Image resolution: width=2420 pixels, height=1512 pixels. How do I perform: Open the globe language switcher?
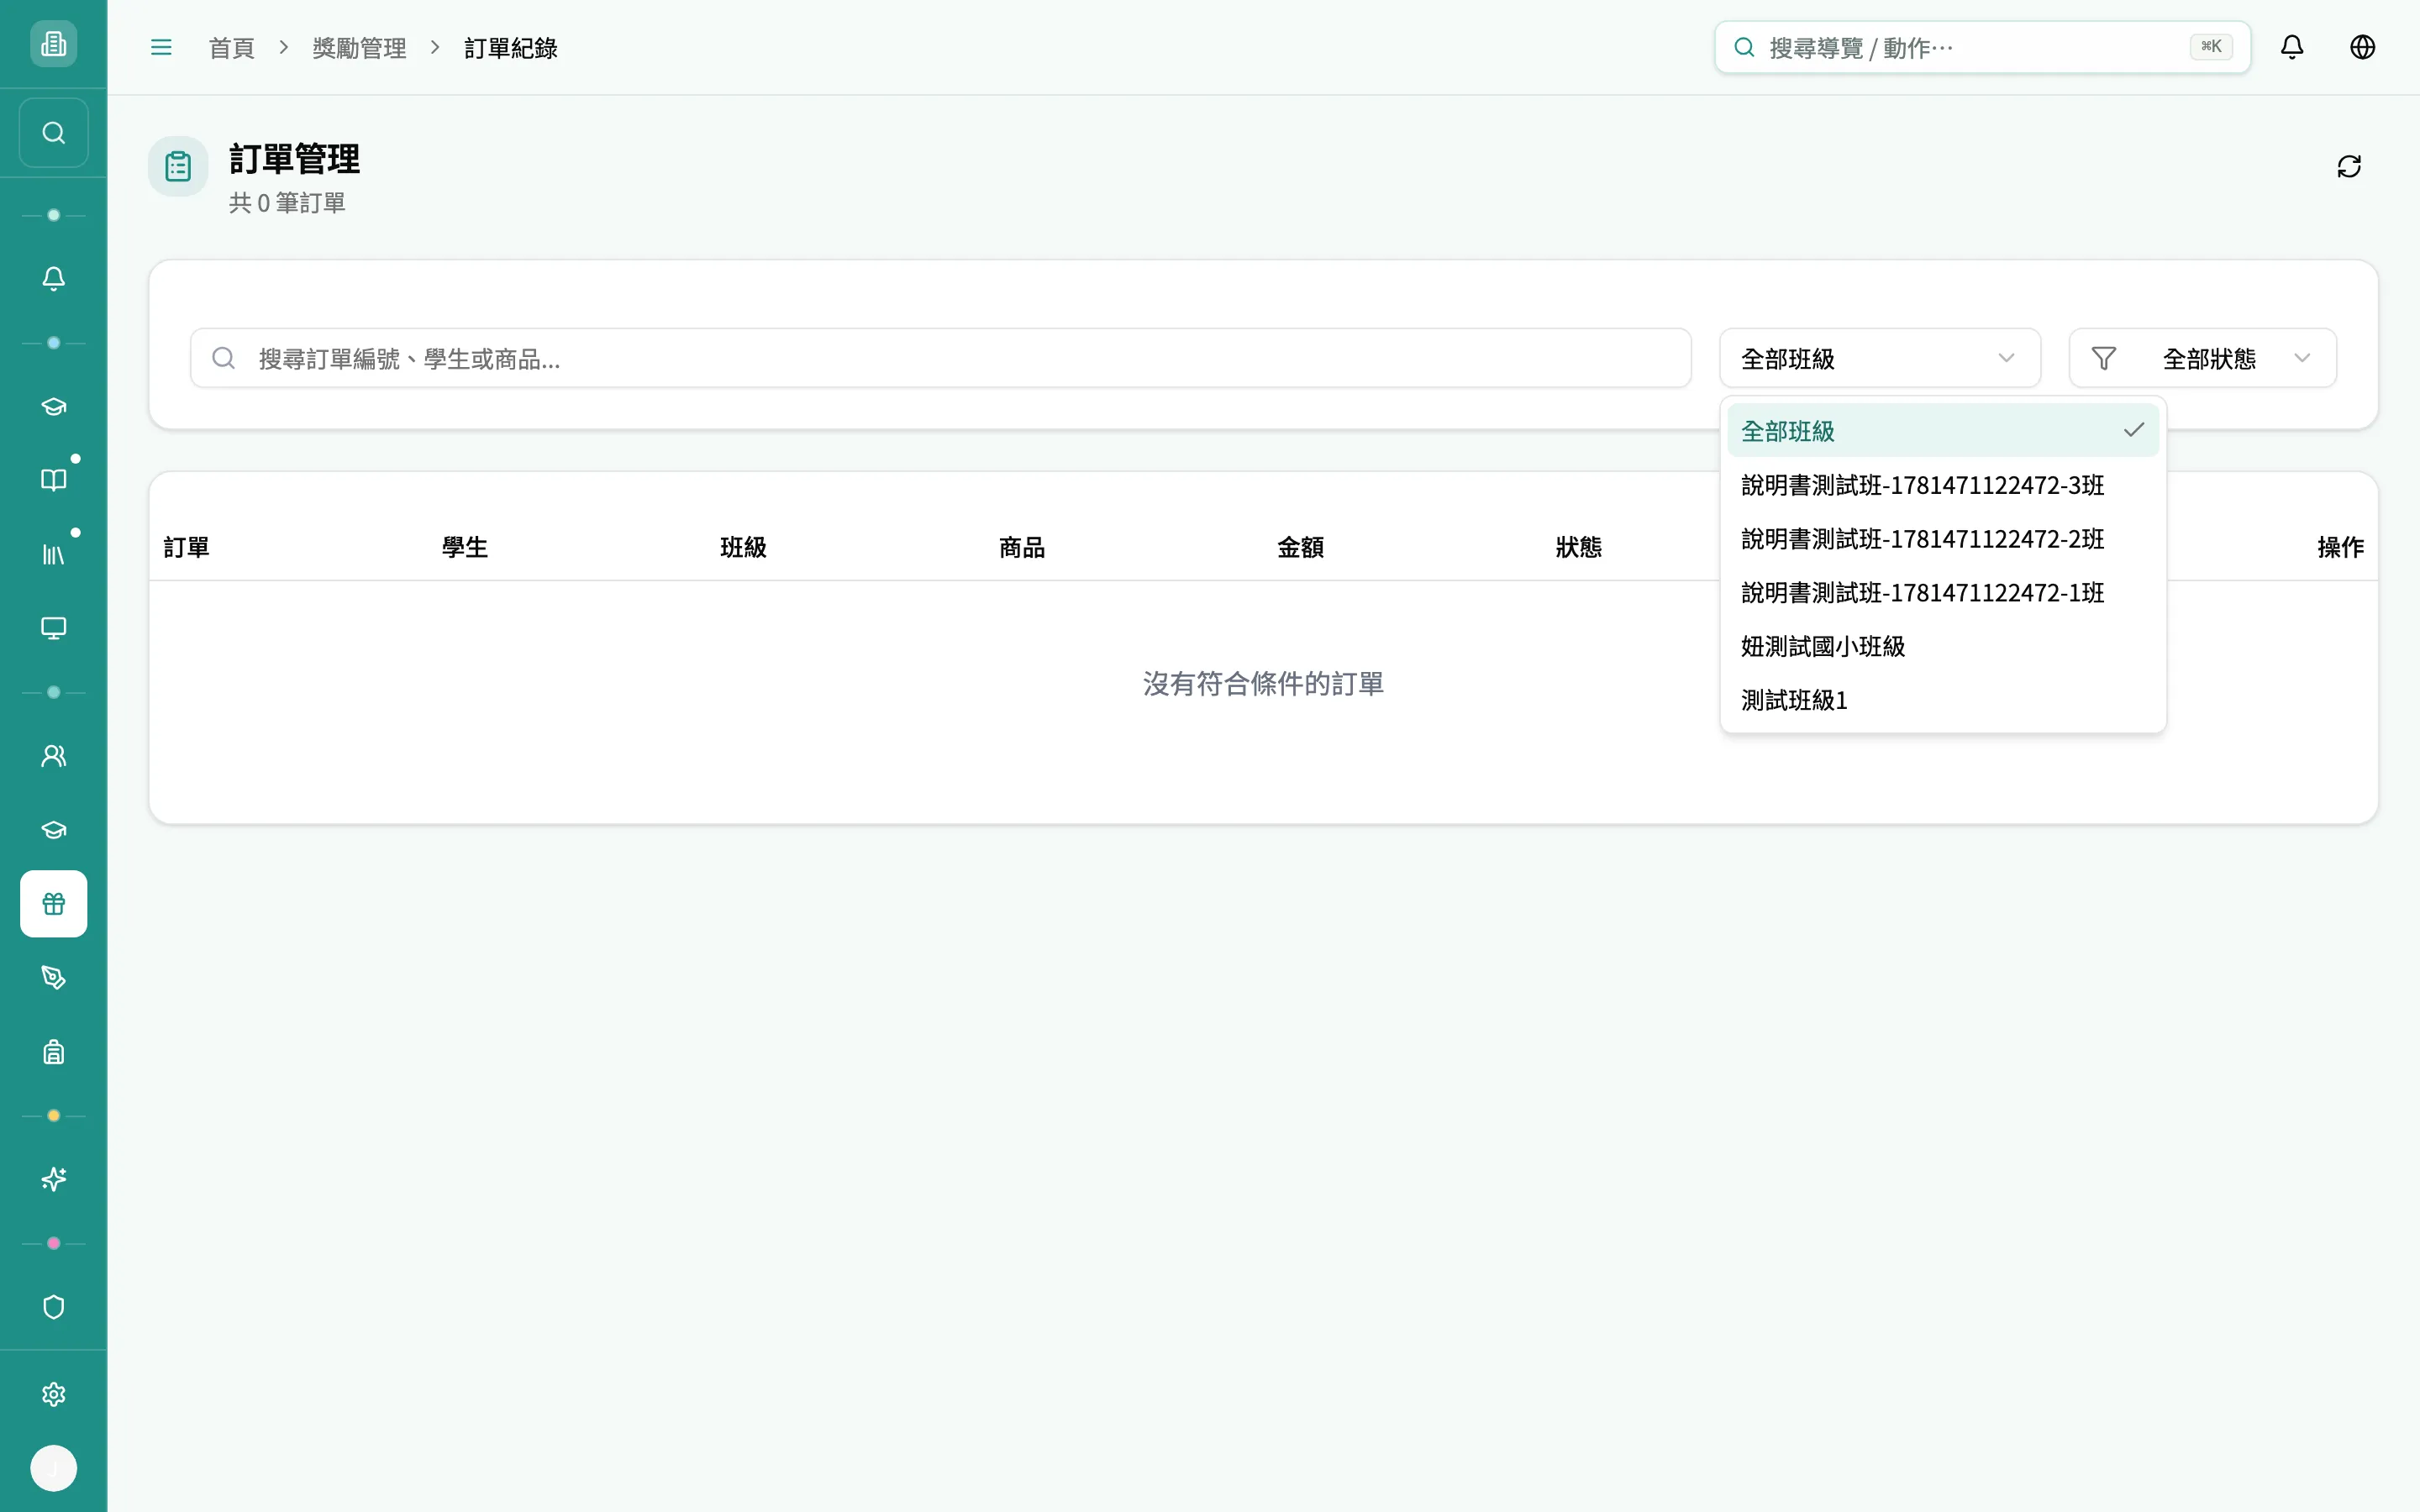2362,47
